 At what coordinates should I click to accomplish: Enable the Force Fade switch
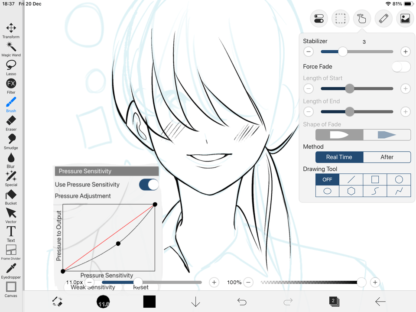(401, 66)
